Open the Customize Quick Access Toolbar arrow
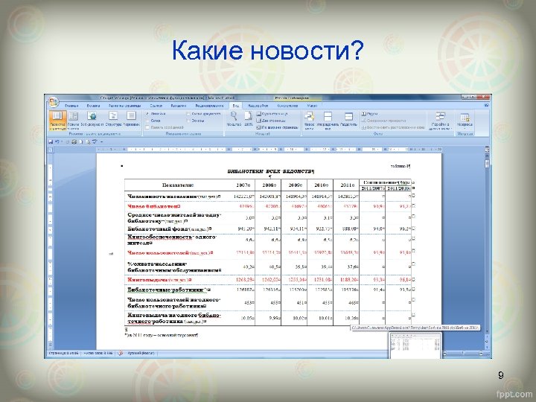This screenshot has width=536, height=402. click(x=102, y=141)
